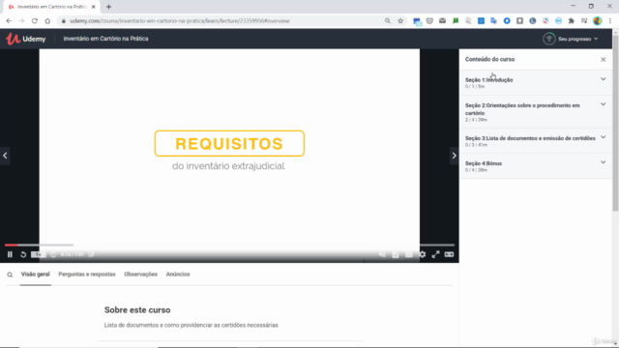This screenshot has height=348, width=619.
Task: Click the site lock icon
Action: pos(64,21)
